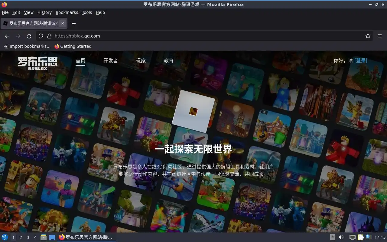Select the 罗布乐思官方网站 browser tab
The height and width of the screenshot is (242, 387).
(34, 23)
